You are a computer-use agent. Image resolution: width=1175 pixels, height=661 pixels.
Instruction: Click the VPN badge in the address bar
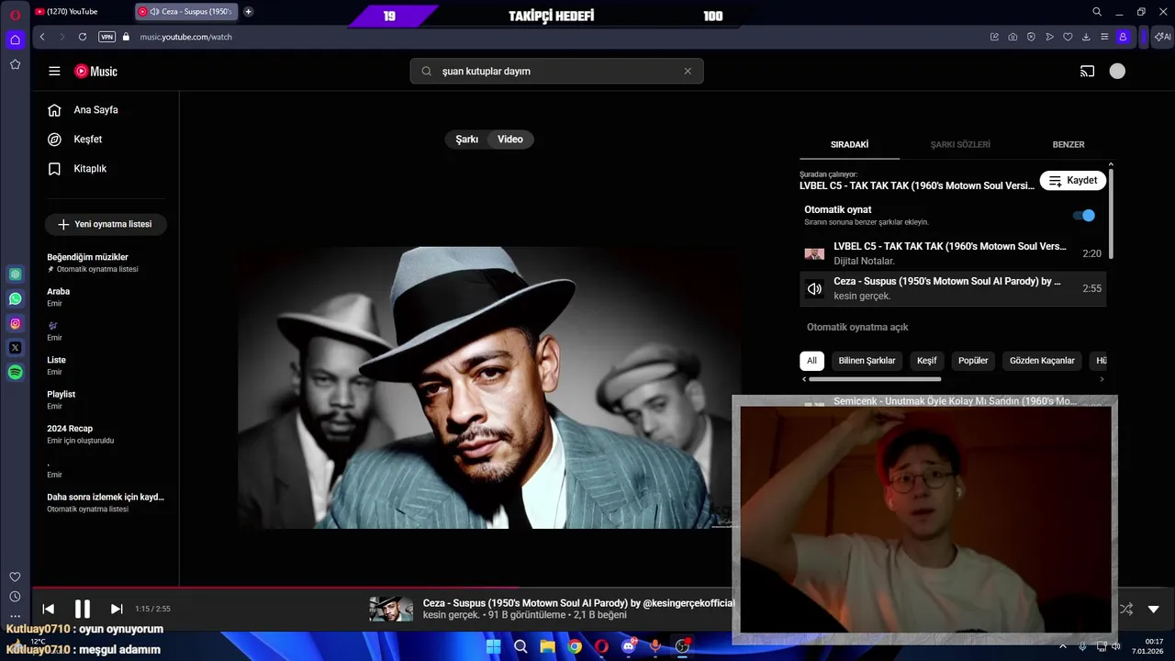point(106,37)
